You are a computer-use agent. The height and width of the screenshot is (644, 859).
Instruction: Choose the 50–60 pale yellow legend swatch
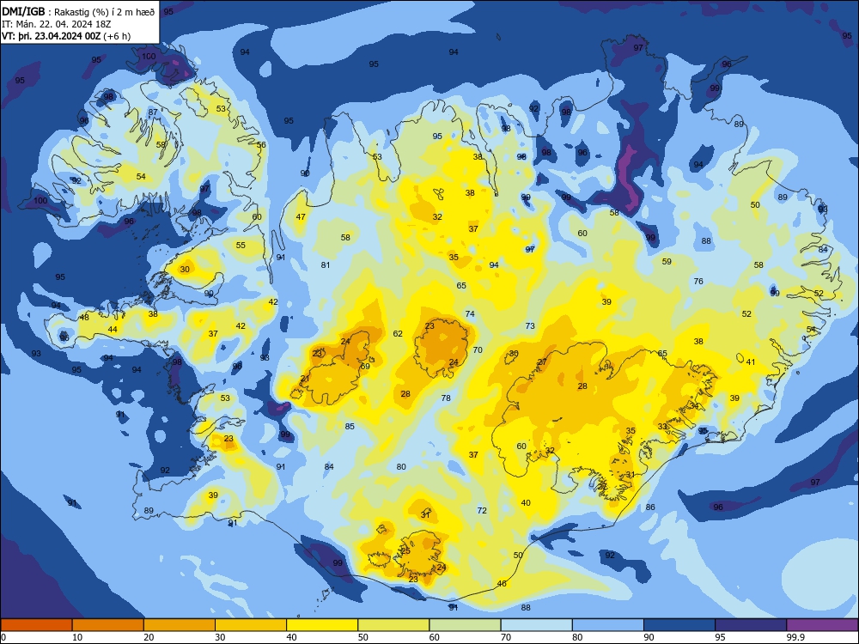tap(393, 625)
